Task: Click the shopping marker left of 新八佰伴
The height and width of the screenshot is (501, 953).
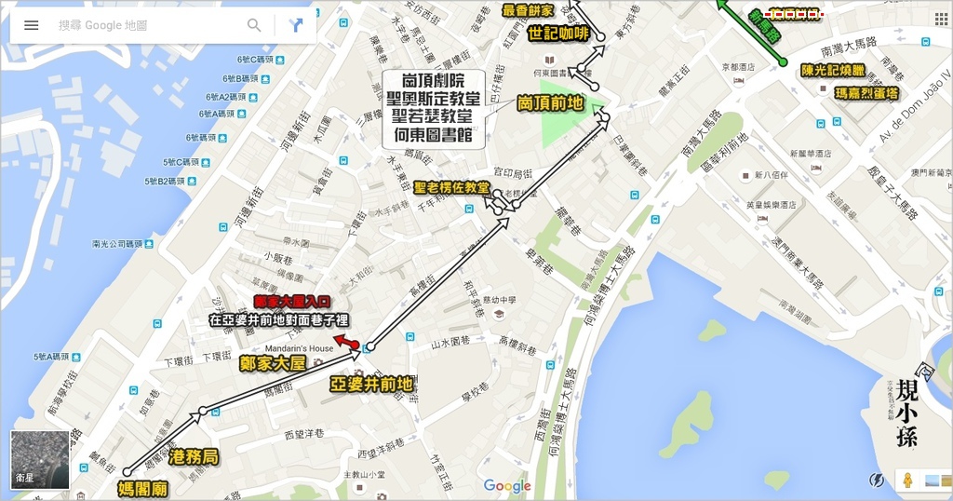Action: coord(745,176)
